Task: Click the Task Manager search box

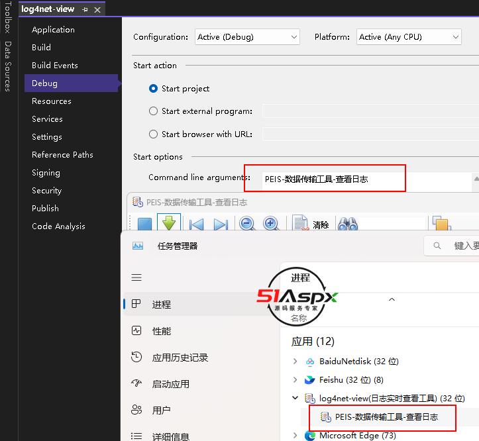Action: [452, 246]
